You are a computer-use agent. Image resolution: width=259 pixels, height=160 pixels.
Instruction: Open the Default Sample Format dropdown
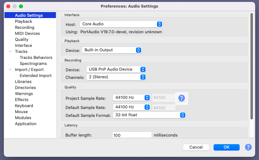pos(149,115)
